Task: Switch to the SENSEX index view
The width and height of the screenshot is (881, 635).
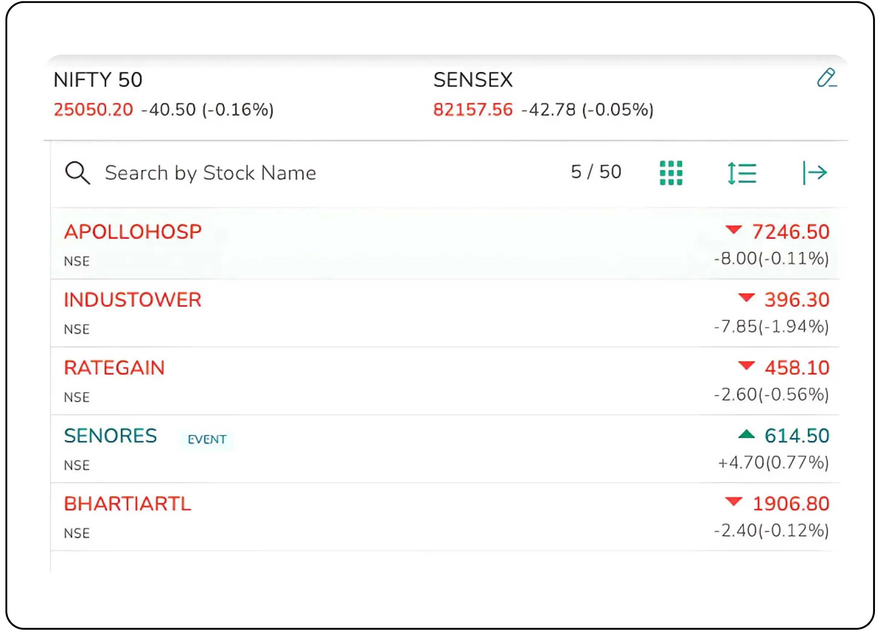Action: (x=474, y=80)
